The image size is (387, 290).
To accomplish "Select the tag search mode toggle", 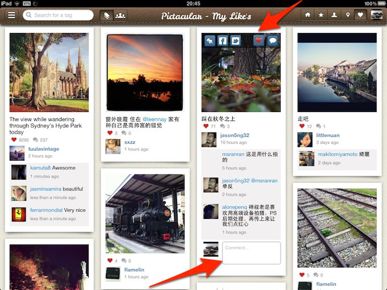I will coord(106,15).
